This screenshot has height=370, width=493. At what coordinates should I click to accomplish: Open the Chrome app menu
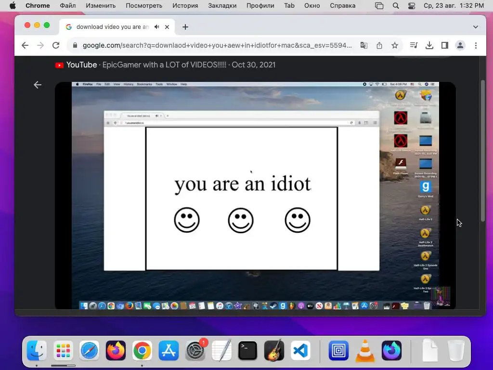pos(38,6)
